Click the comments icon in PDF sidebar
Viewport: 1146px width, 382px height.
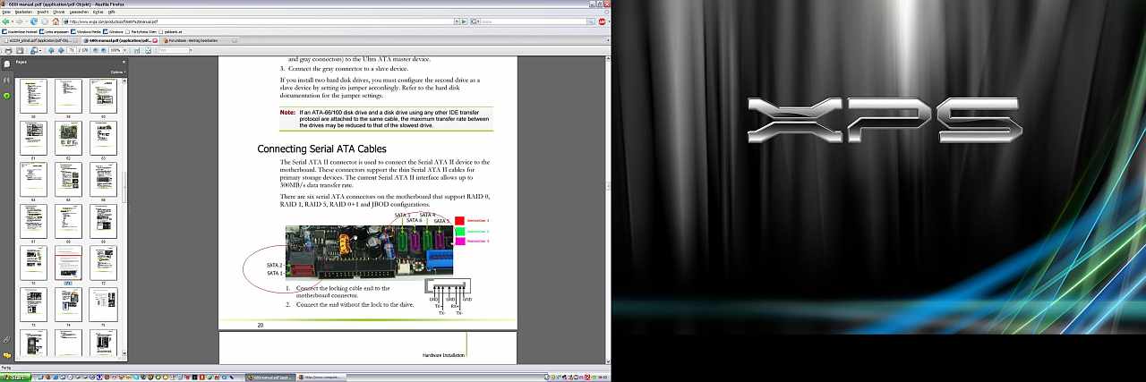[x=6, y=355]
